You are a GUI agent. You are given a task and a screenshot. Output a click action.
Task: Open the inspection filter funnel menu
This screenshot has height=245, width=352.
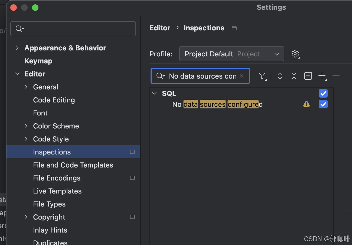click(x=262, y=76)
